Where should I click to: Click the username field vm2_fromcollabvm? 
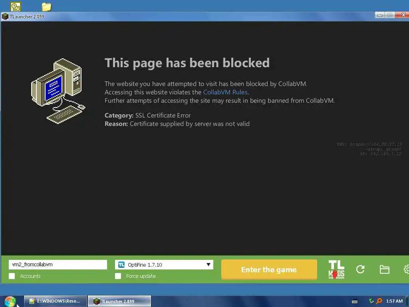pyautogui.click(x=58, y=265)
